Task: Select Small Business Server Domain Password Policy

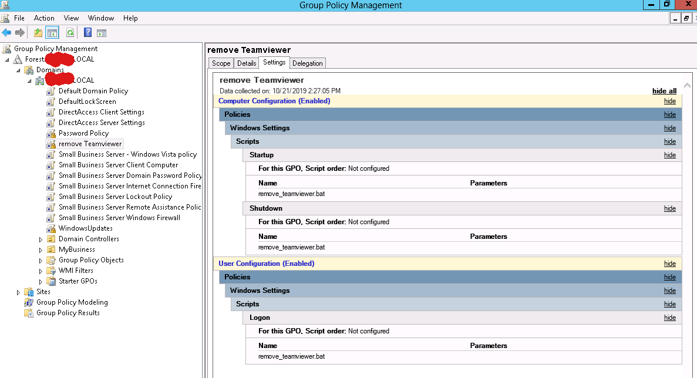Action: point(130,176)
